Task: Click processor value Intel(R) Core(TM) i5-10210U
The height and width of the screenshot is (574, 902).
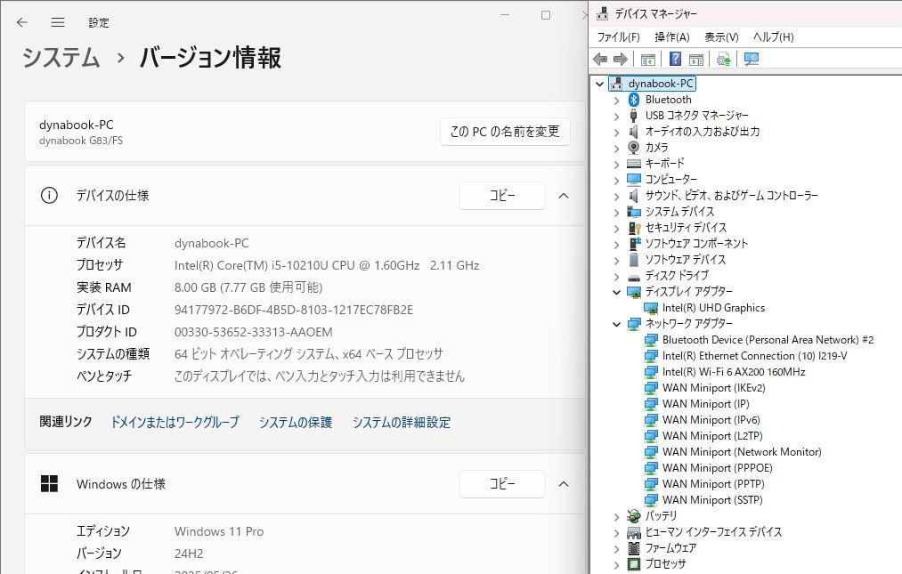Action: (327, 265)
